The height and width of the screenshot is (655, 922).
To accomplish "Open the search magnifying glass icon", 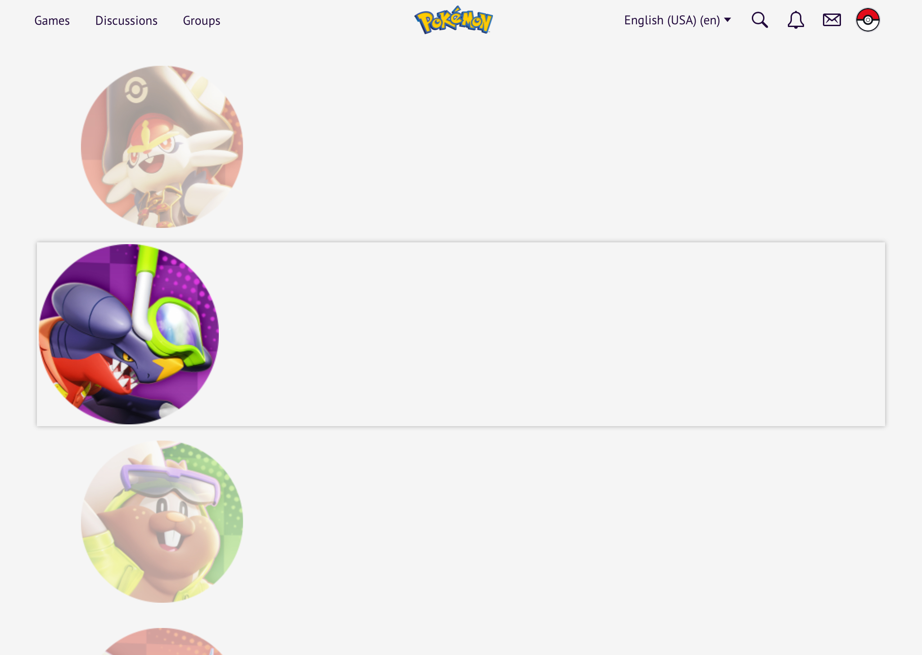I will [759, 20].
